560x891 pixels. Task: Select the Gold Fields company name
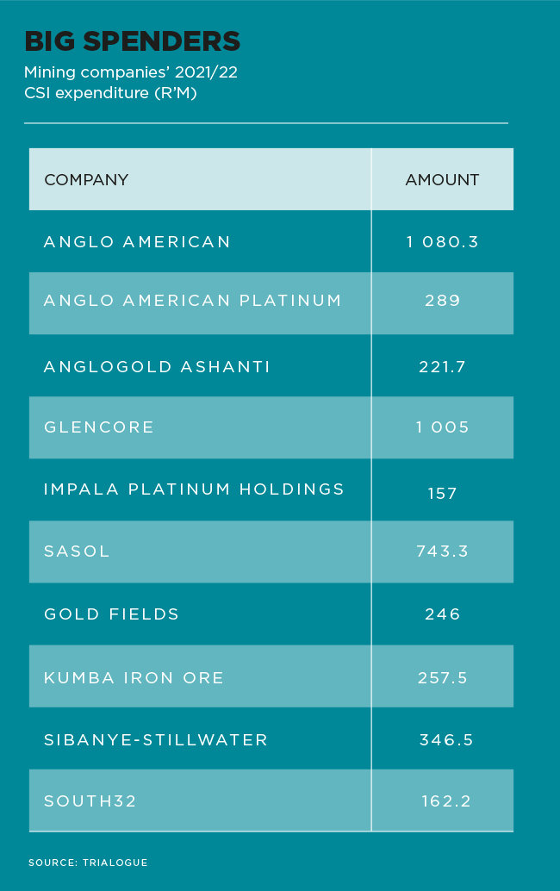(x=111, y=614)
